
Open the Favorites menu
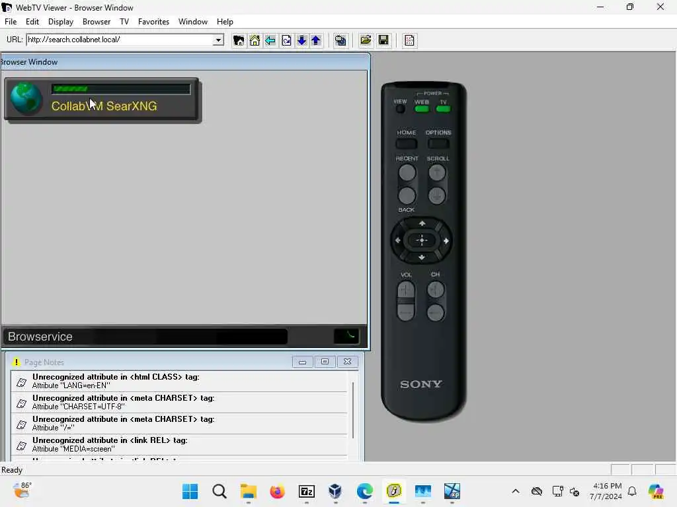153,22
